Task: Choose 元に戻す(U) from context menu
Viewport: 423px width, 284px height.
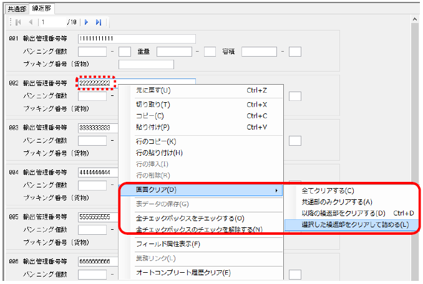Action: coord(201,90)
